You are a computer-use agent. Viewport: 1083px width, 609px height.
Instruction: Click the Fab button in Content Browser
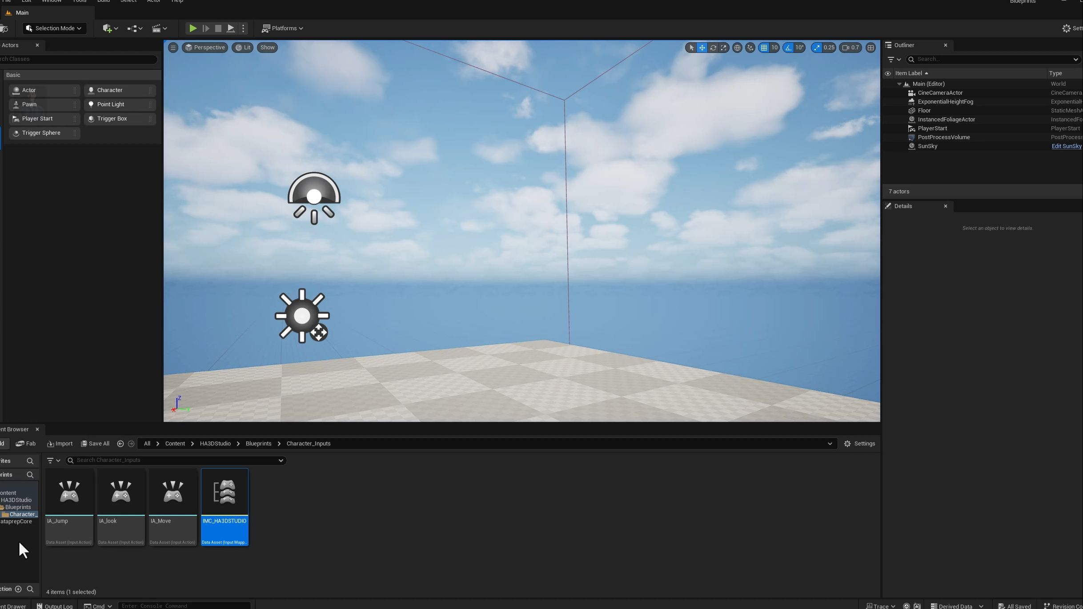click(x=26, y=444)
